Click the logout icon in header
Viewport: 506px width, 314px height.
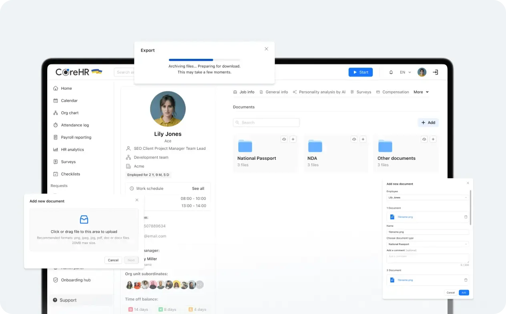(436, 72)
